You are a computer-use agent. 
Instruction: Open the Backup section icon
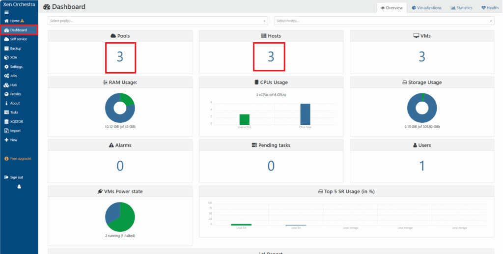click(x=6, y=48)
